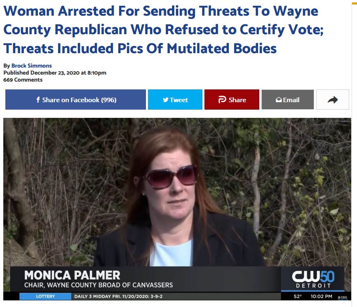Screen dimensions: 357x307
Task: Click the Tweet button
Action: click(x=175, y=99)
